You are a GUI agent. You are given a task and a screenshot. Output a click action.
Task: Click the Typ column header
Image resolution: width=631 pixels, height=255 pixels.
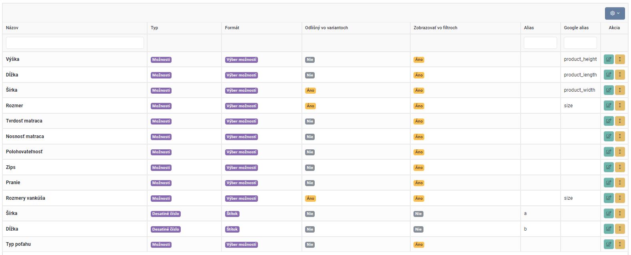154,28
